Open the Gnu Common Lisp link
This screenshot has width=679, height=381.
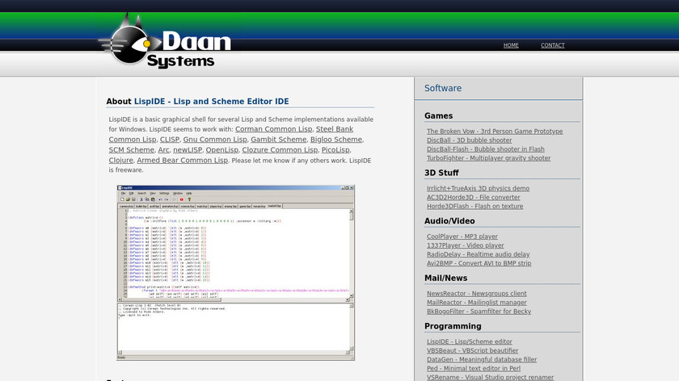(215, 140)
